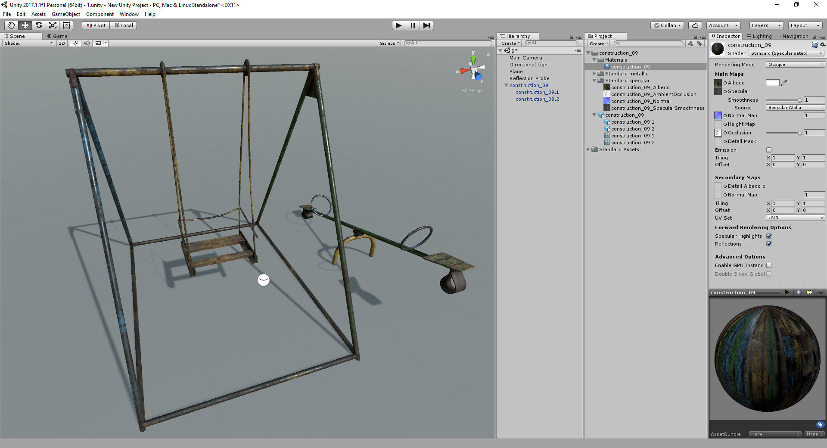Image resolution: width=827 pixels, height=448 pixels.
Task: Select the Rect Transform tool
Action: tap(67, 25)
